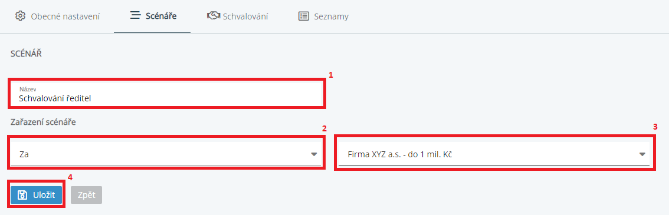Click the list icon beside Seznamy

point(303,16)
